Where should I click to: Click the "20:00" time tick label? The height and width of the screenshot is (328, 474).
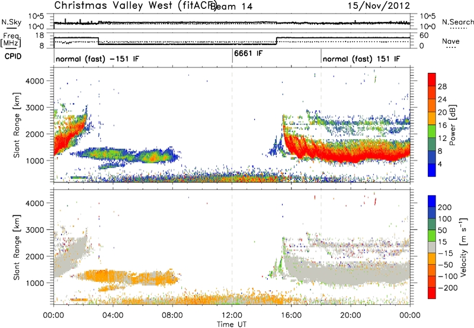(351, 316)
